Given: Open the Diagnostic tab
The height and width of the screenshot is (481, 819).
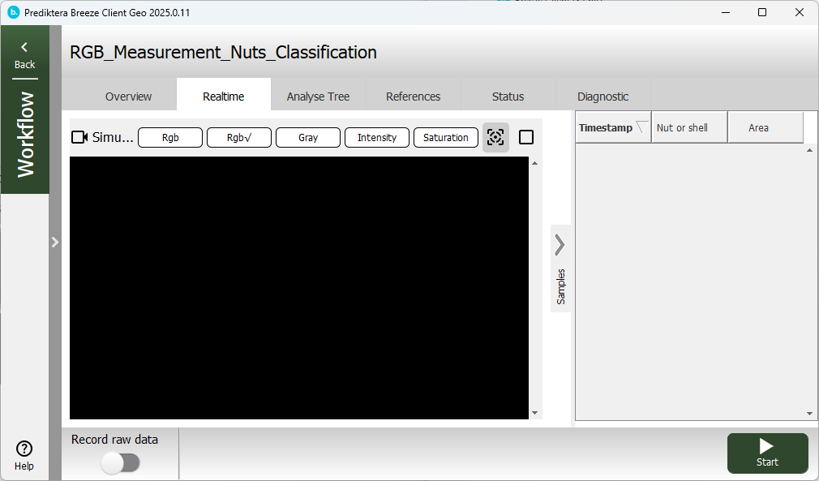Looking at the screenshot, I should tap(602, 97).
